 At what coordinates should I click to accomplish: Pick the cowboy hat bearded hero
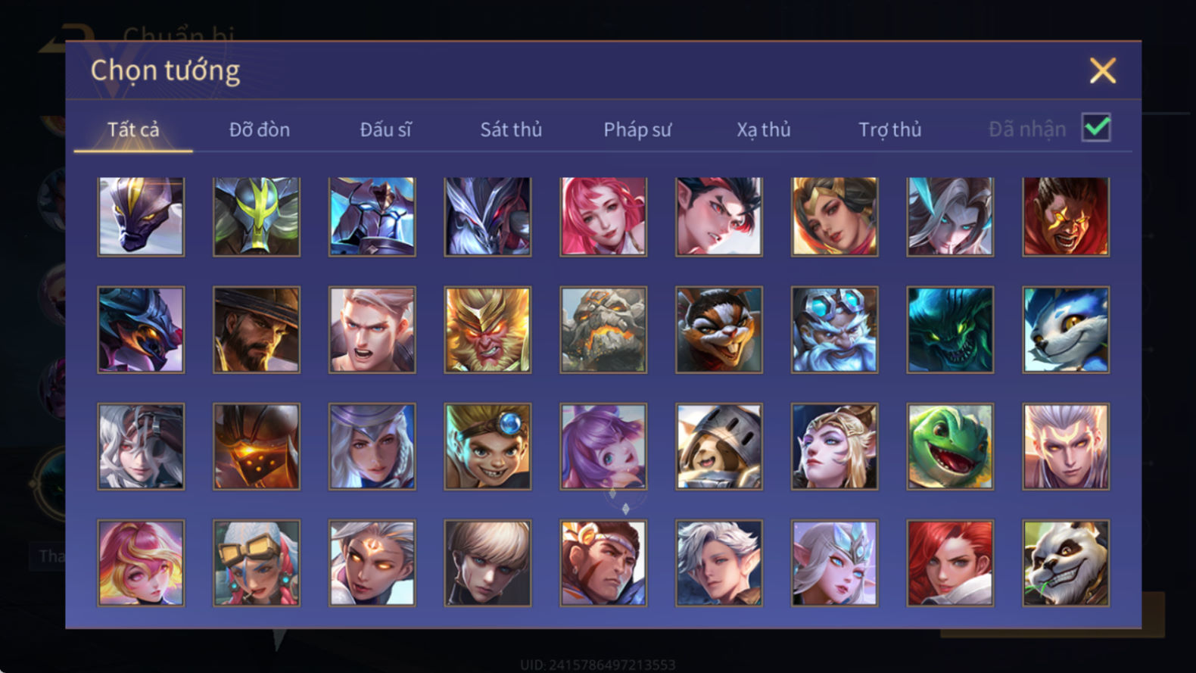tap(257, 330)
